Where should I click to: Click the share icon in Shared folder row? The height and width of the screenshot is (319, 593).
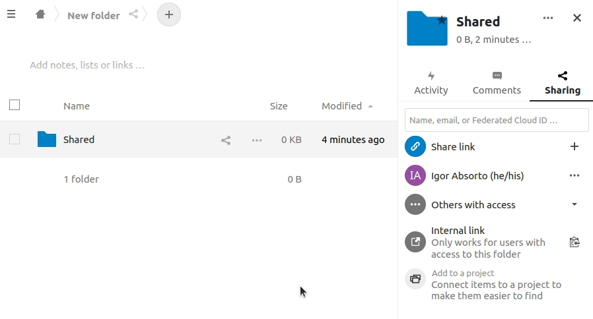point(226,140)
